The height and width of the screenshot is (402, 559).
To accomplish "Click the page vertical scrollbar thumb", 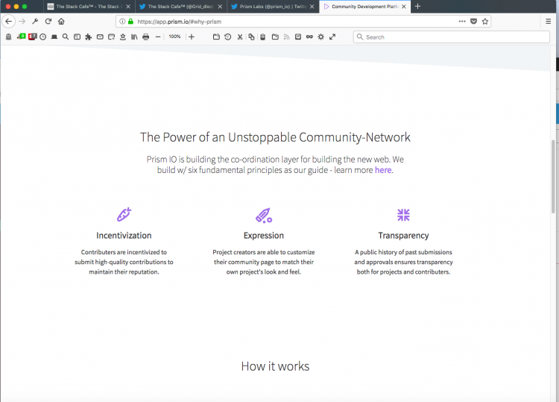I will pyautogui.click(x=553, y=177).
